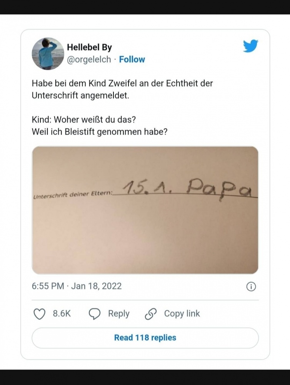Click the Hellebel By display name
290x385 pixels.
pyautogui.click(x=89, y=47)
